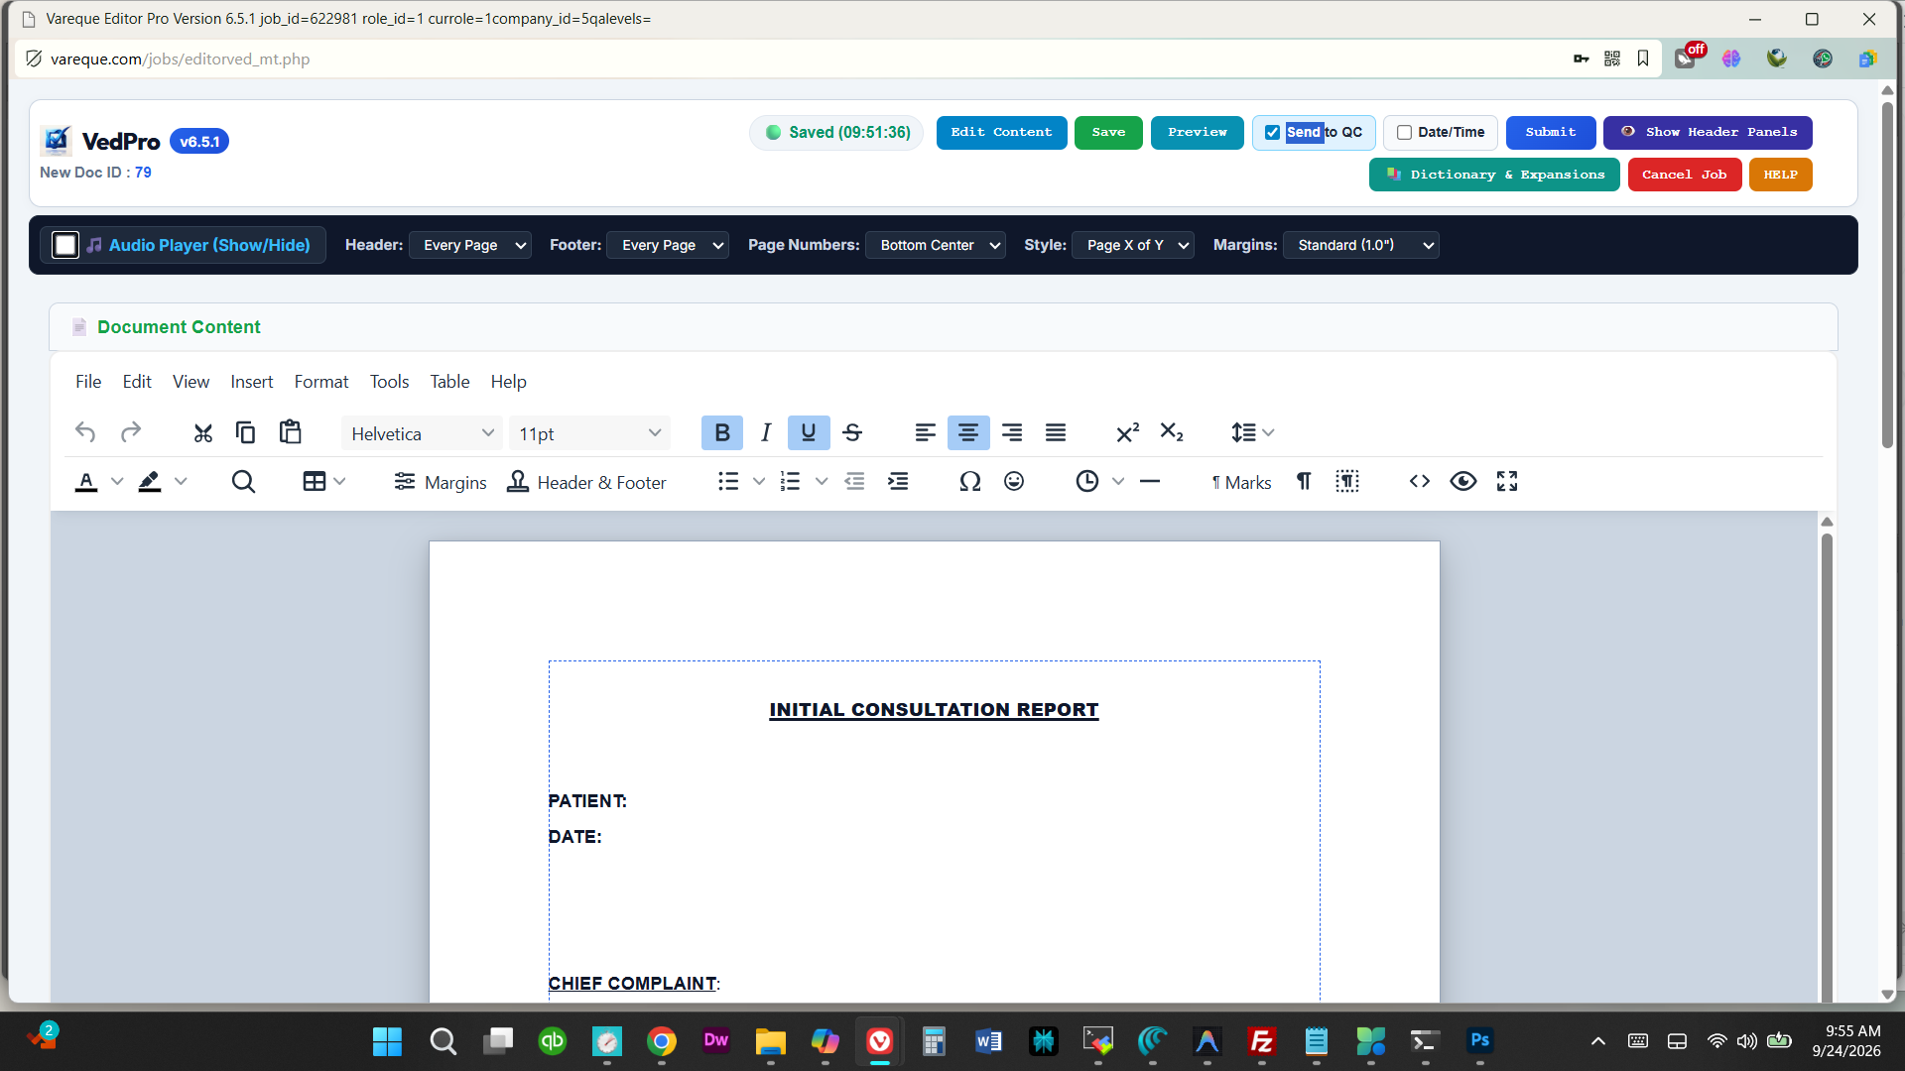The width and height of the screenshot is (1905, 1071).
Task: Insert an emoji
Action: 1014,482
